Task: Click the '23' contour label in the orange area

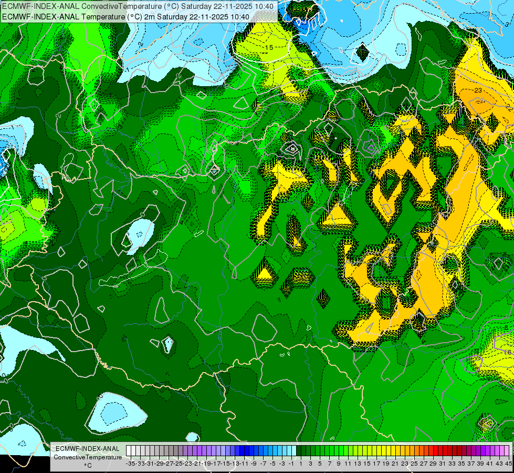Action: point(478,90)
